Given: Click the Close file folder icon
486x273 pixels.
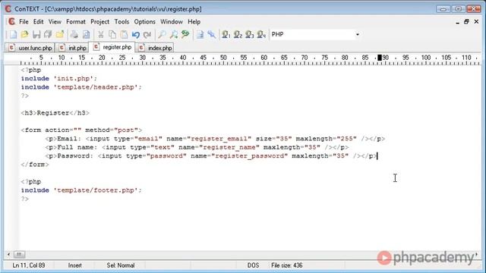Looking at the screenshot, I should point(59,34).
